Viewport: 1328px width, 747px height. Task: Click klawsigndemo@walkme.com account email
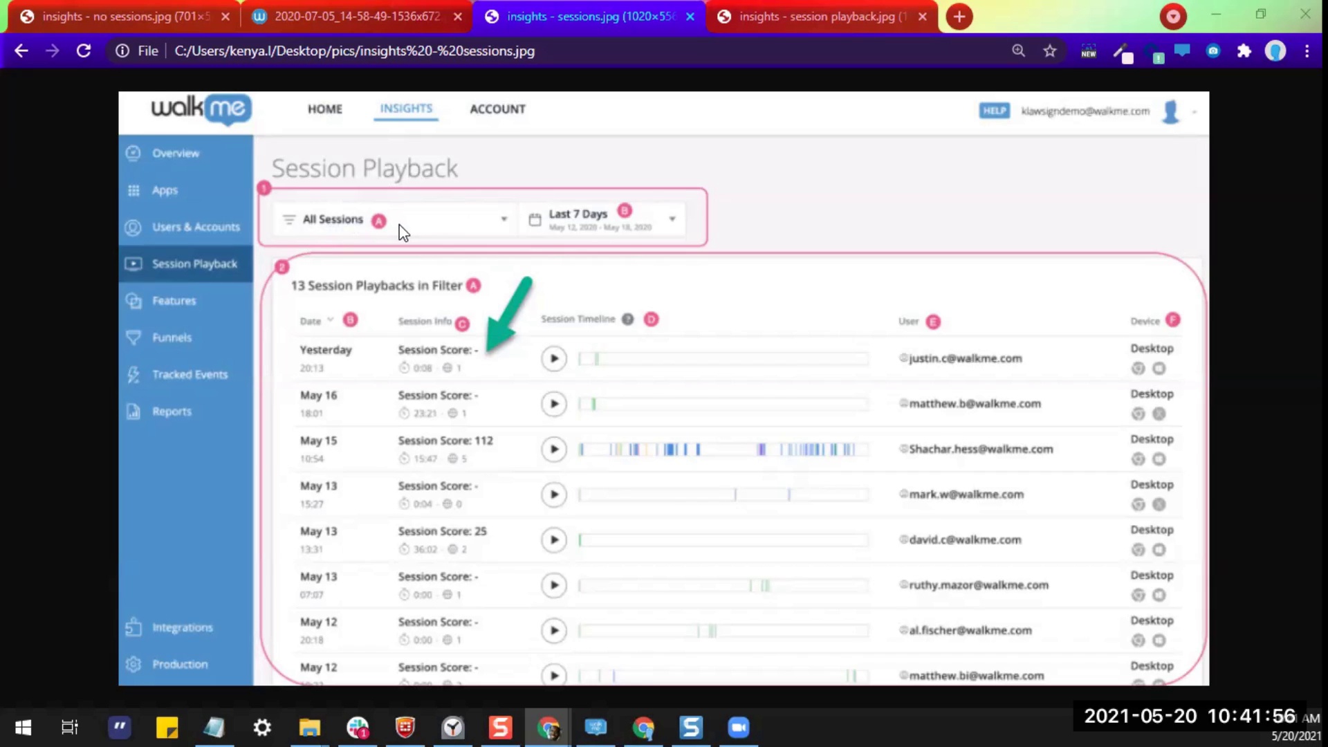pos(1085,111)
